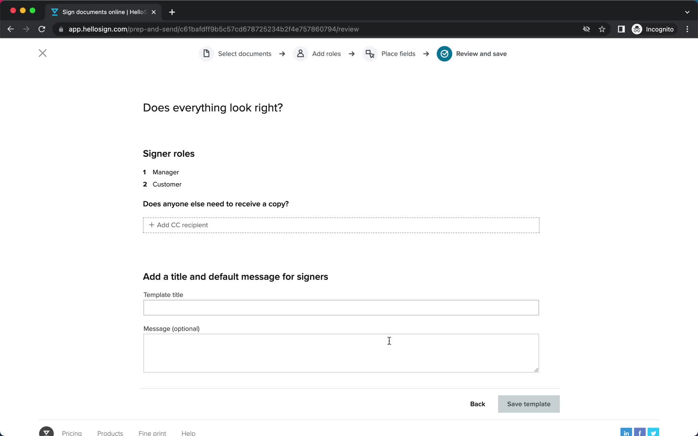Select the 'Select documents' step label
This screenshot has width=698, height=436.
click(245, 54)
